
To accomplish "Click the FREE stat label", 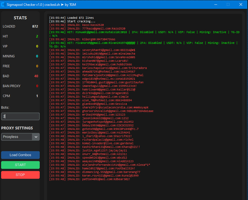I will click(6, 66).
